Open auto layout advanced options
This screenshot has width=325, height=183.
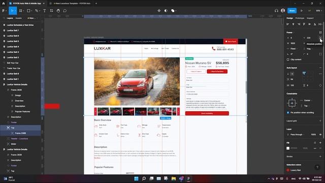click(320, 74)
